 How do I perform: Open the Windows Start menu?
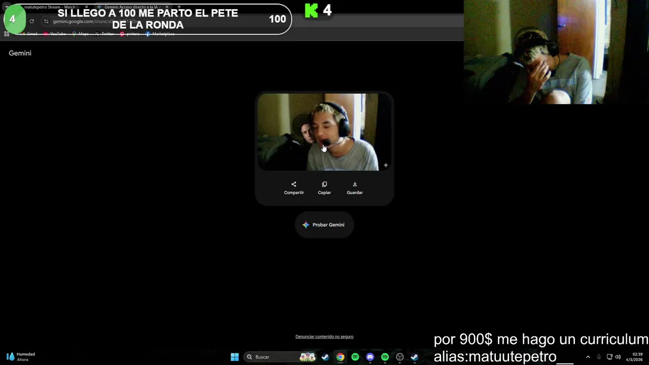pos(235,357)
